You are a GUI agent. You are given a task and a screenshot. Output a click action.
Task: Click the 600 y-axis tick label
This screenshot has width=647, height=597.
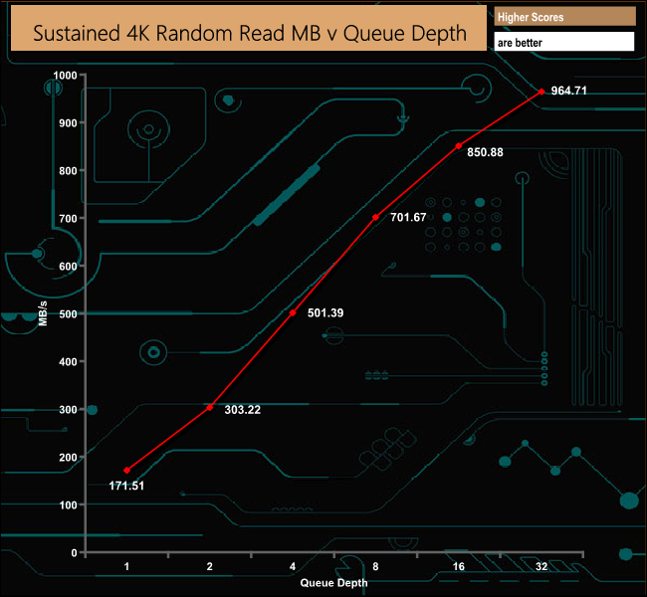[68, 266]
